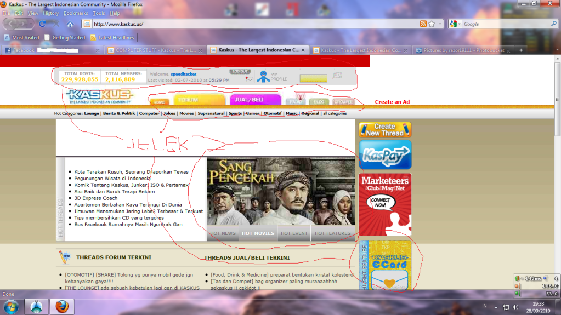
Task: Select the RADIO navigation tab
Action: [x=296, y=101]
